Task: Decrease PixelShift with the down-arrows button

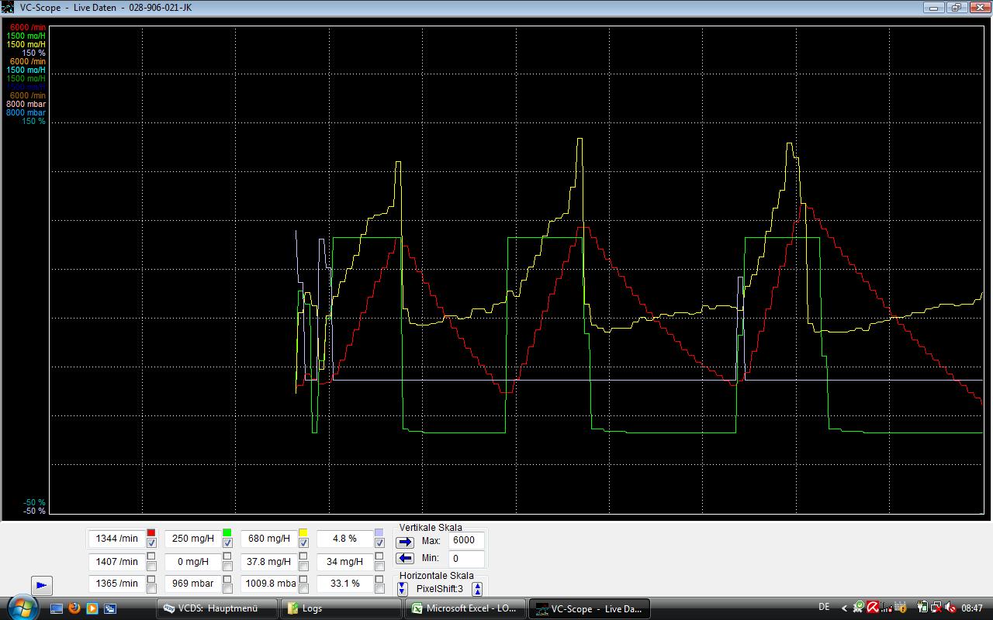Action: click(x=403, y=589)
